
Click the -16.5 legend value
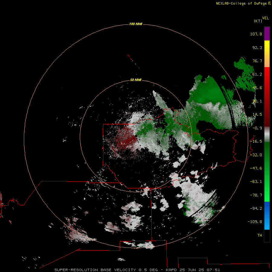point(256,141)
